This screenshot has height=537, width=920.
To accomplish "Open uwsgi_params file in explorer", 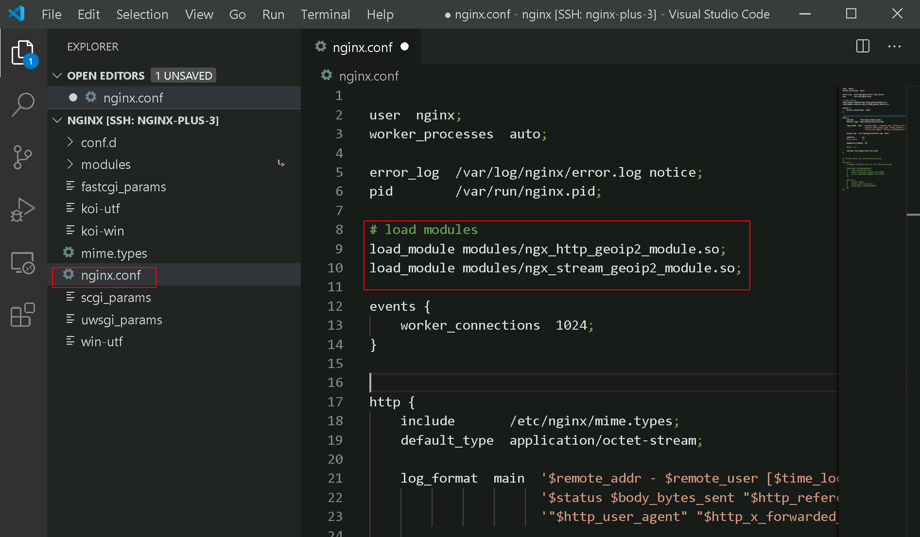I will tap(174, 319).
